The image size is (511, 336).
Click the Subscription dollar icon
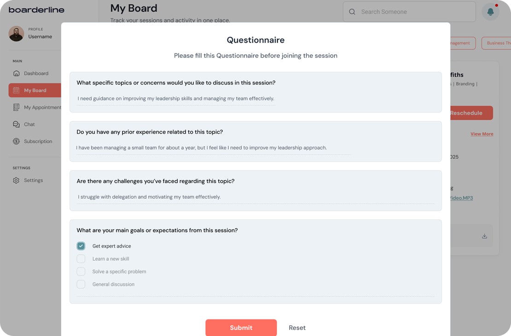coord(17,141)
